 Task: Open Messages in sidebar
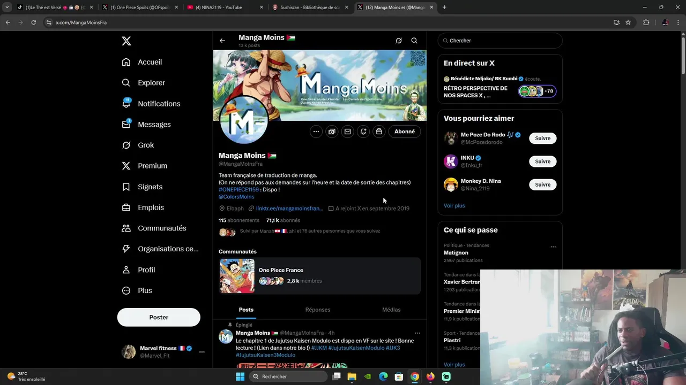(146, 124)
